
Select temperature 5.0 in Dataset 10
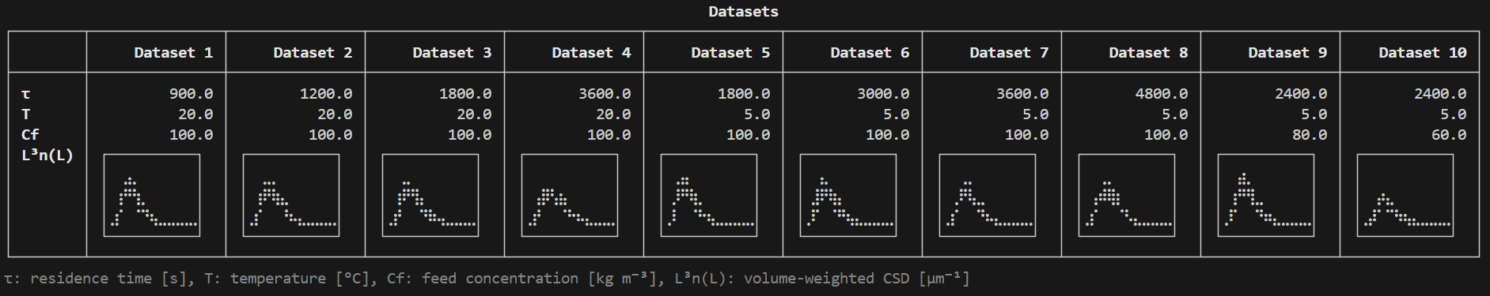point(1454,114)
